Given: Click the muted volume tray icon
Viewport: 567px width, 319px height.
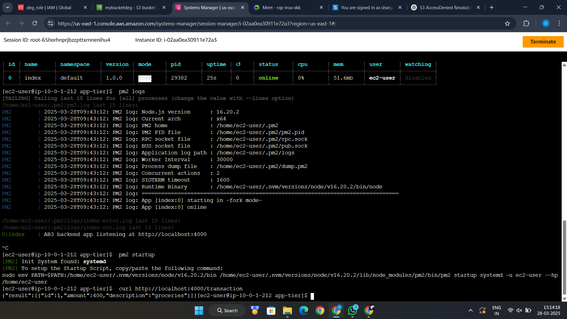Looking at the screenshot, I should (x=519, y=311).
